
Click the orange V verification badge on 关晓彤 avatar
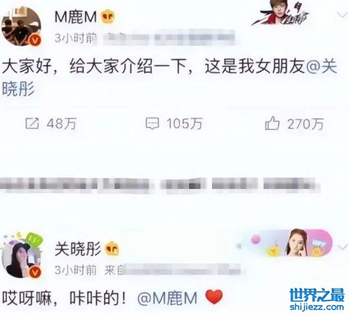pos(35,272)
